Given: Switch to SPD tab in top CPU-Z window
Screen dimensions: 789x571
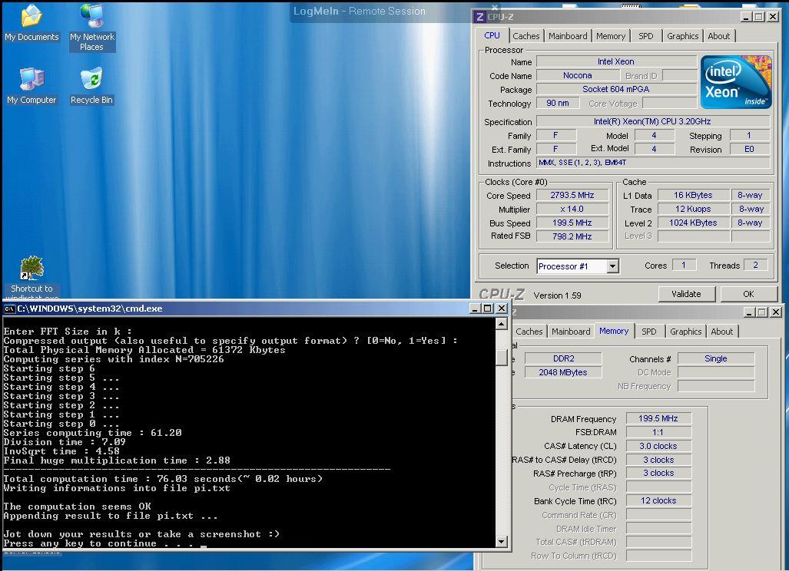Looking at the screenshot, I should coord(645,36).
